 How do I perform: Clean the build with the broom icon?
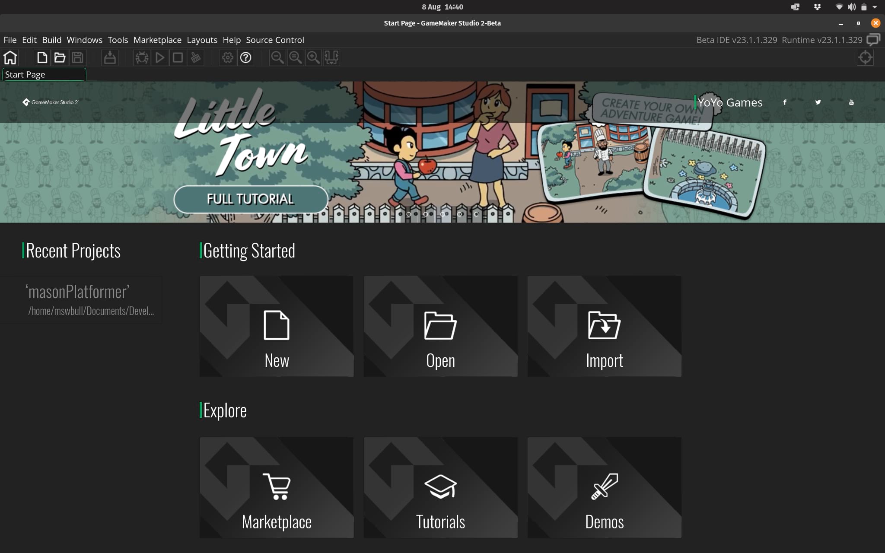pyautogui.click(x=196, y=57)
